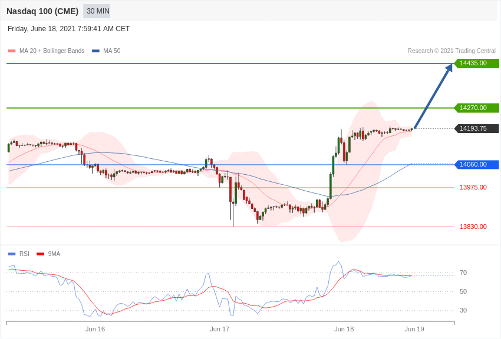This screenshot has width=501, height=339.
Task: Click the red 9MA legend swatch
Action: click(40, 254)
